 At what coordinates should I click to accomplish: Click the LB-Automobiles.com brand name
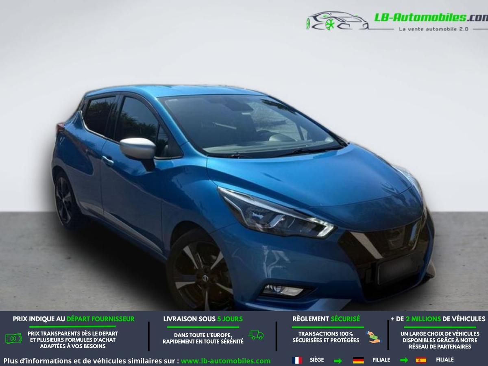pos(431,17)
